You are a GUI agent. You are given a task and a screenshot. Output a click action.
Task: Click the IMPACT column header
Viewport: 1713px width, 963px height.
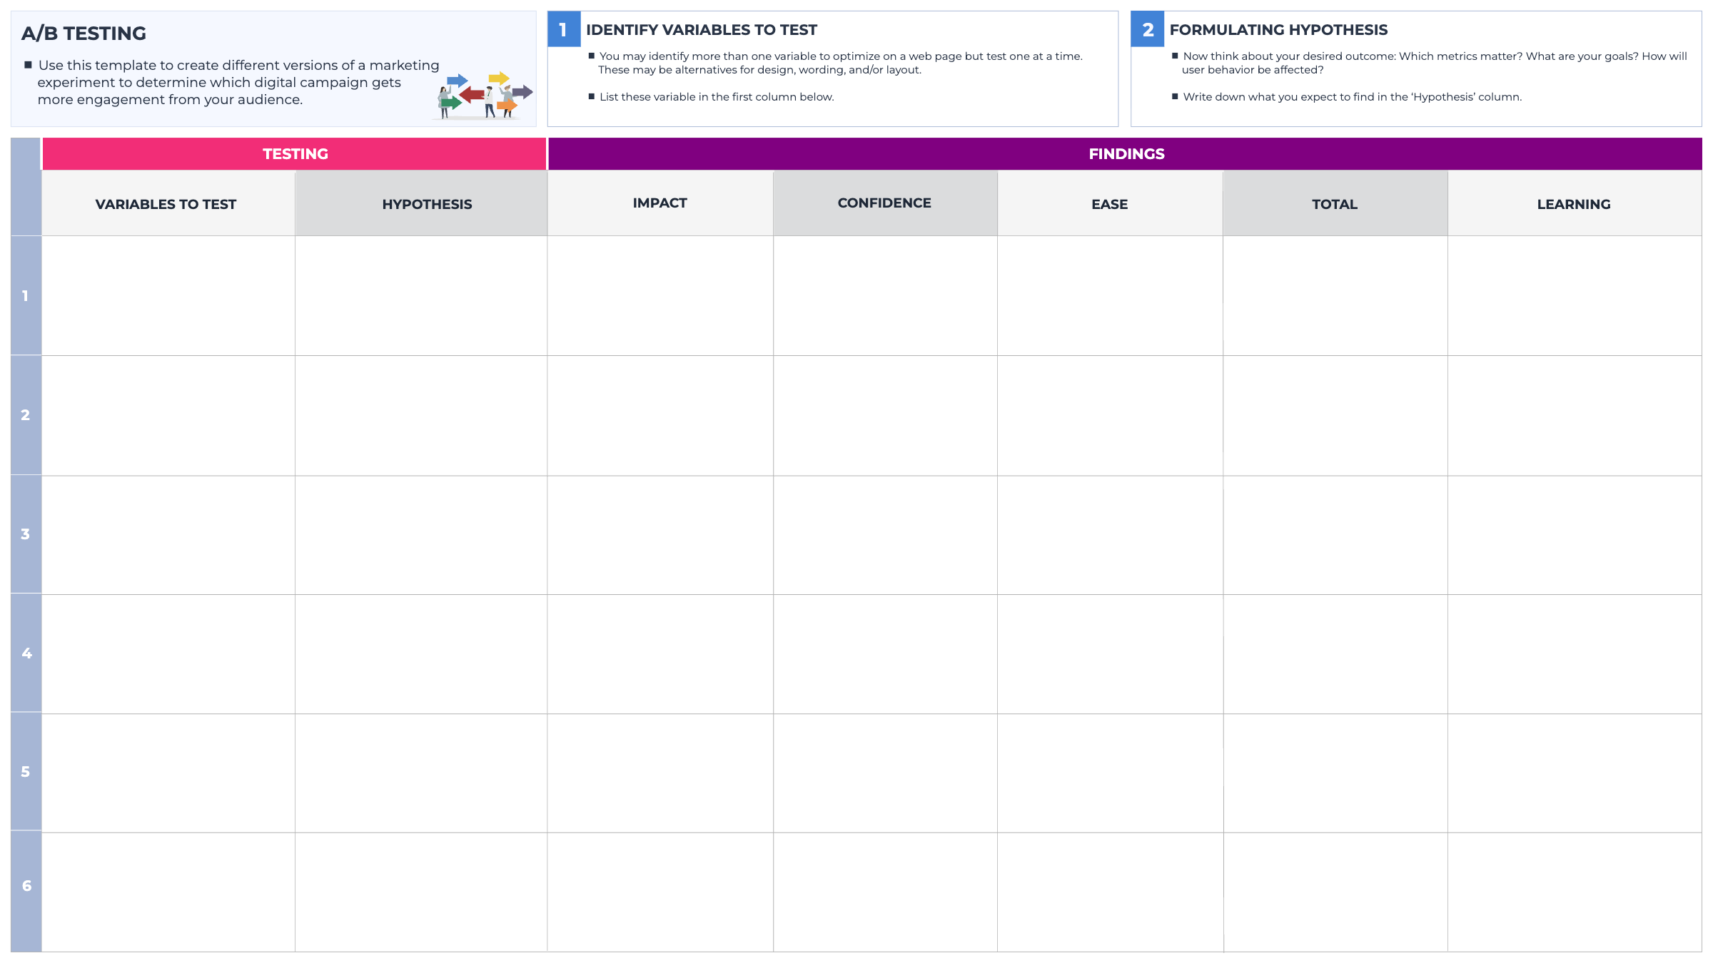pyautogui.click(x=660, y=203)
